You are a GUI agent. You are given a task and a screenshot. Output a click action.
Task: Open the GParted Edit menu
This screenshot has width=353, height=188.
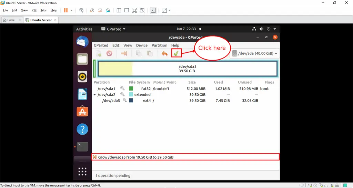[x=116, y=45]
